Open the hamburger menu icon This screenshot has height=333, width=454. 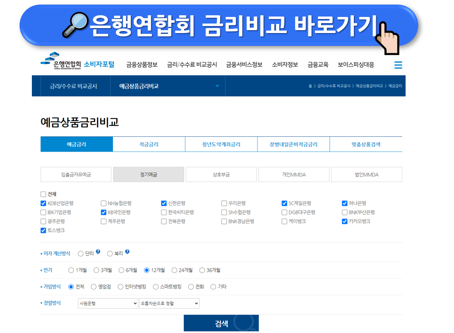pos(398,65)
